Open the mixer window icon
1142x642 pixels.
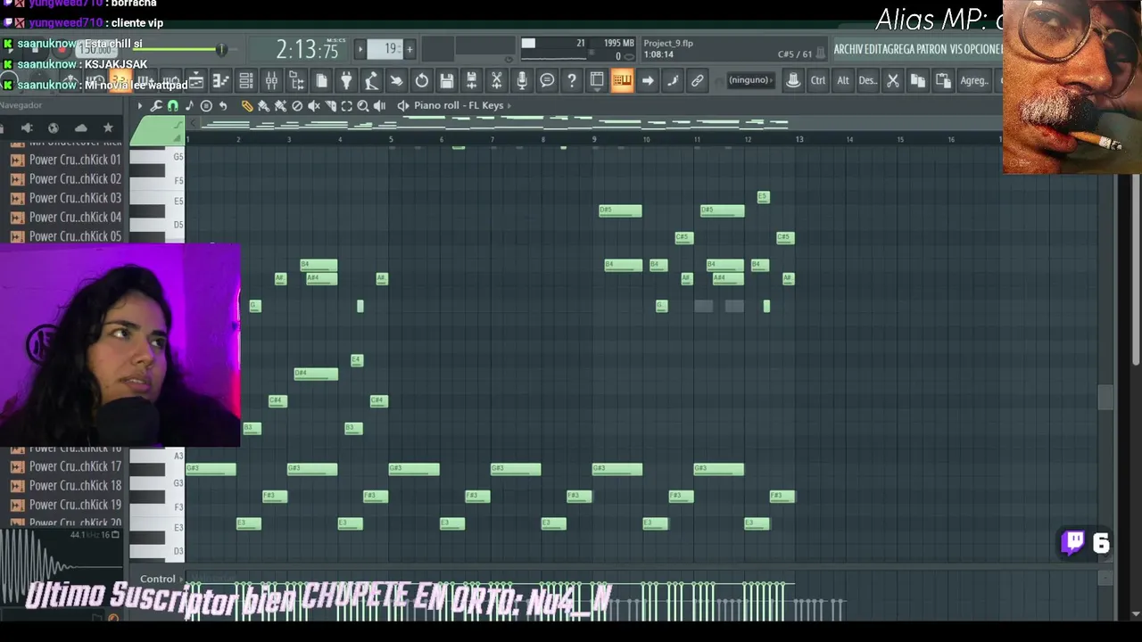click(x=271, y=81)
